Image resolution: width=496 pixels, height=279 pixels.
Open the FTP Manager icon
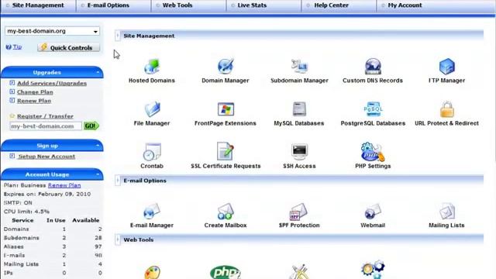point(446,66)
